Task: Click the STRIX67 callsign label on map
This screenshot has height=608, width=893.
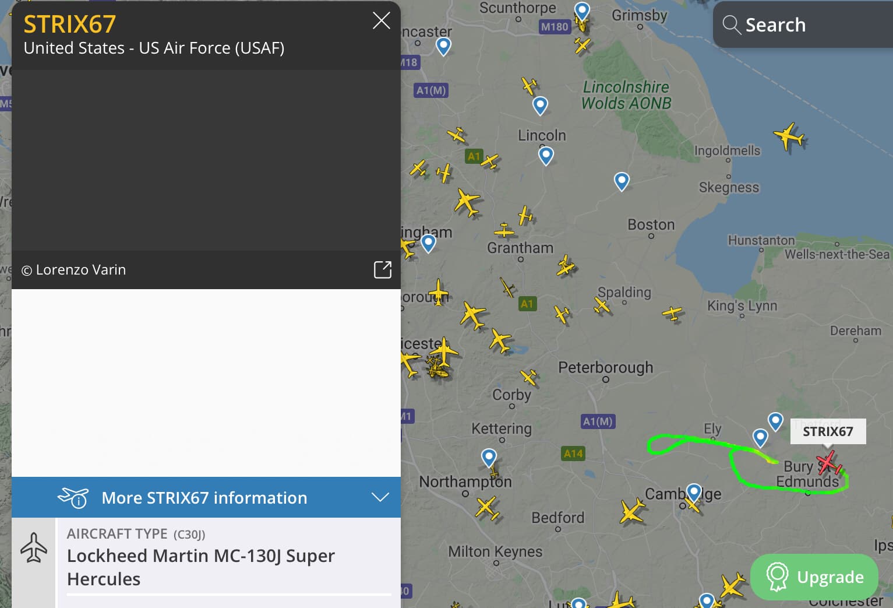Action: click(828, 431)
